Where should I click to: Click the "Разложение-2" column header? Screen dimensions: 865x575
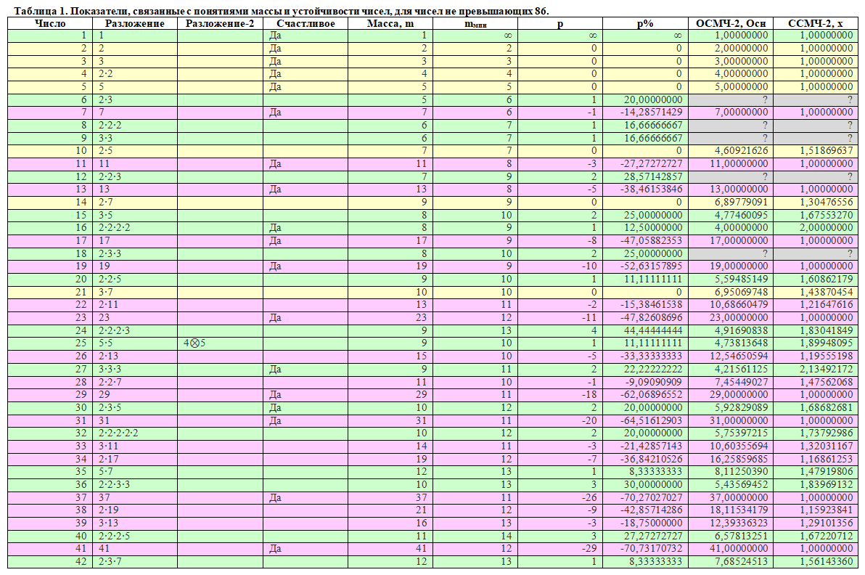click(x=220, y=23)
